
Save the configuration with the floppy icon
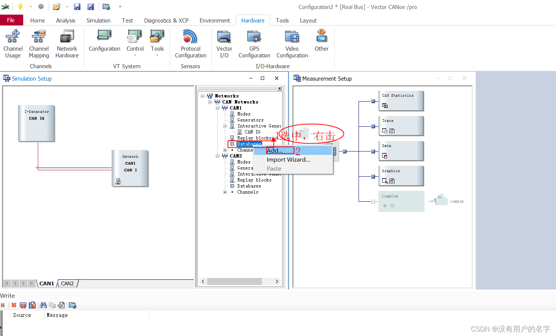[77, 6]
